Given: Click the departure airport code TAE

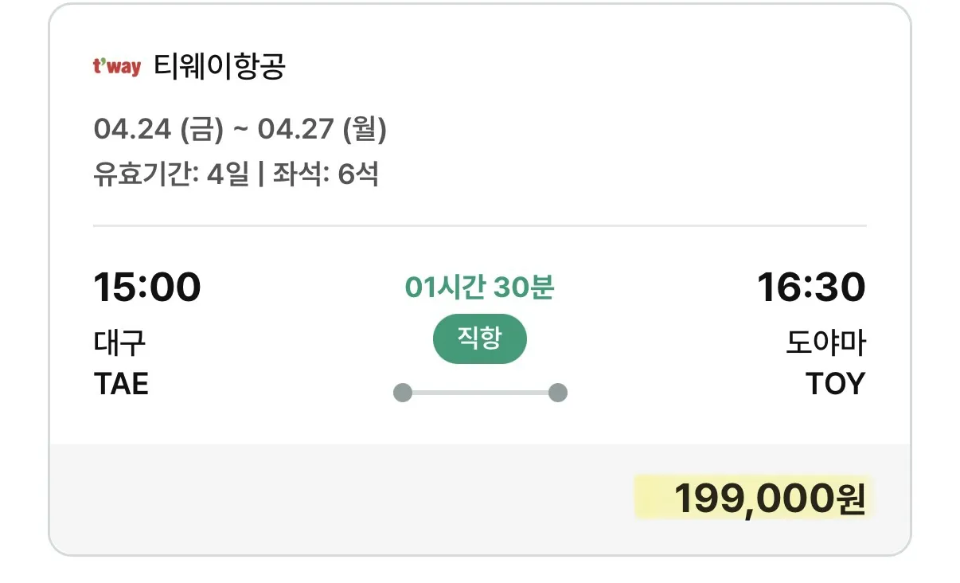Looking at the screenshot, I should point(121,383).
